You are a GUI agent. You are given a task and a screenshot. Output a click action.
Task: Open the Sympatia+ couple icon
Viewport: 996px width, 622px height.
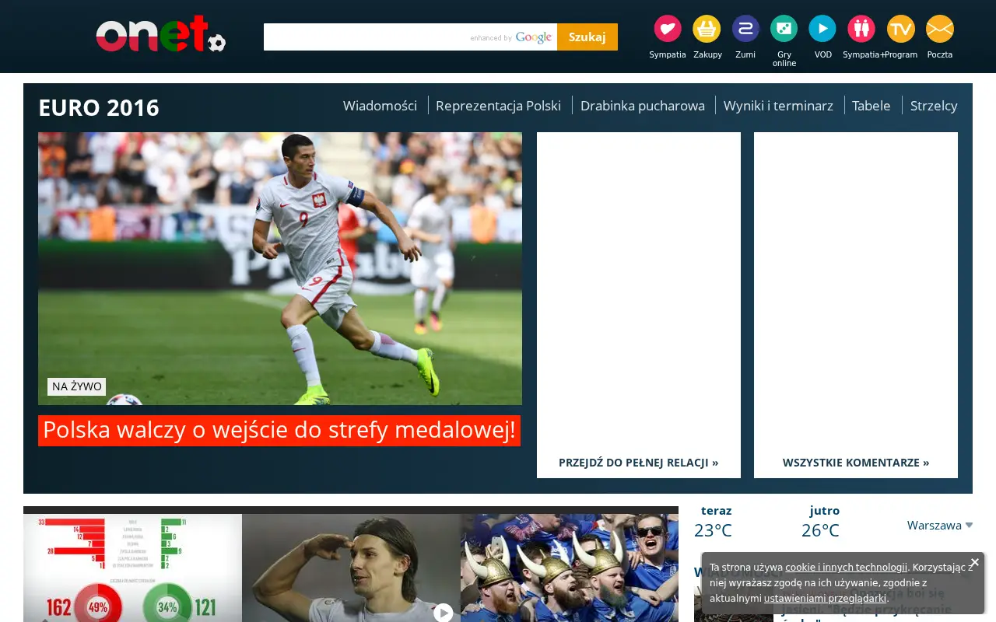click(x=861, y=29)
